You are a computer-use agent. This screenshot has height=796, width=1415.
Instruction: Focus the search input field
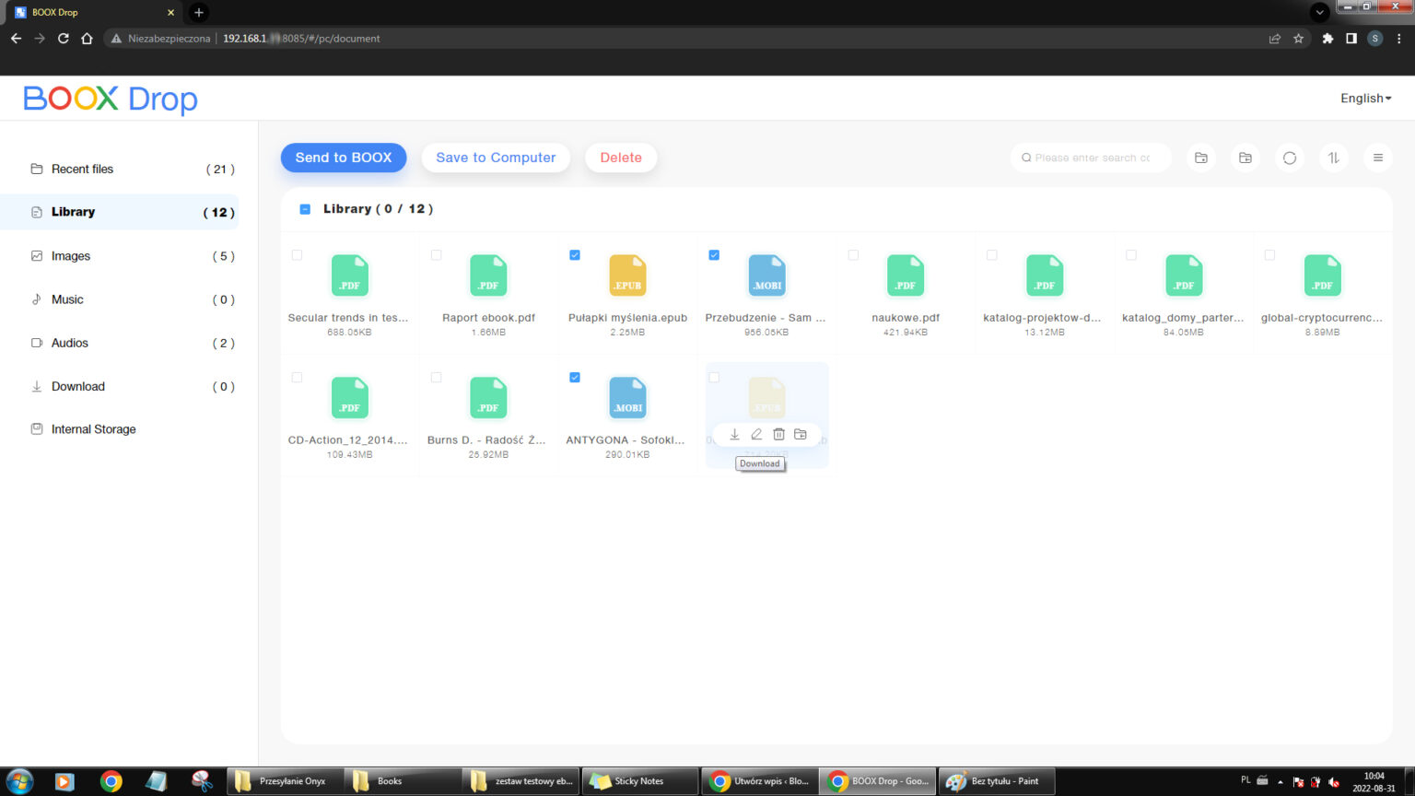point(1093,158)
